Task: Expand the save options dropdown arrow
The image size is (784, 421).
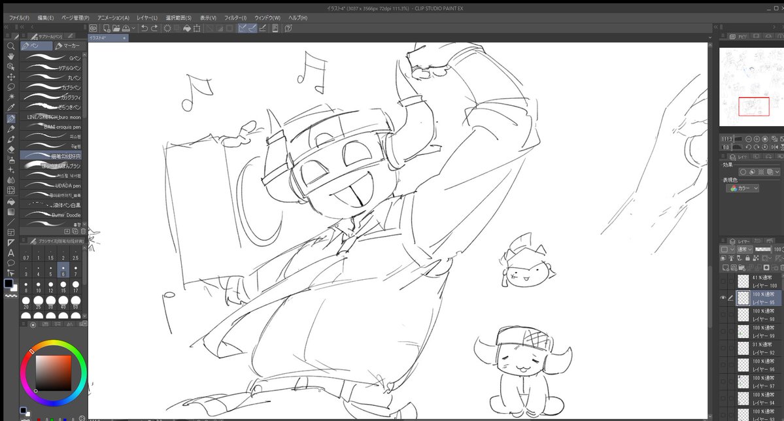Action: point(133,29)
